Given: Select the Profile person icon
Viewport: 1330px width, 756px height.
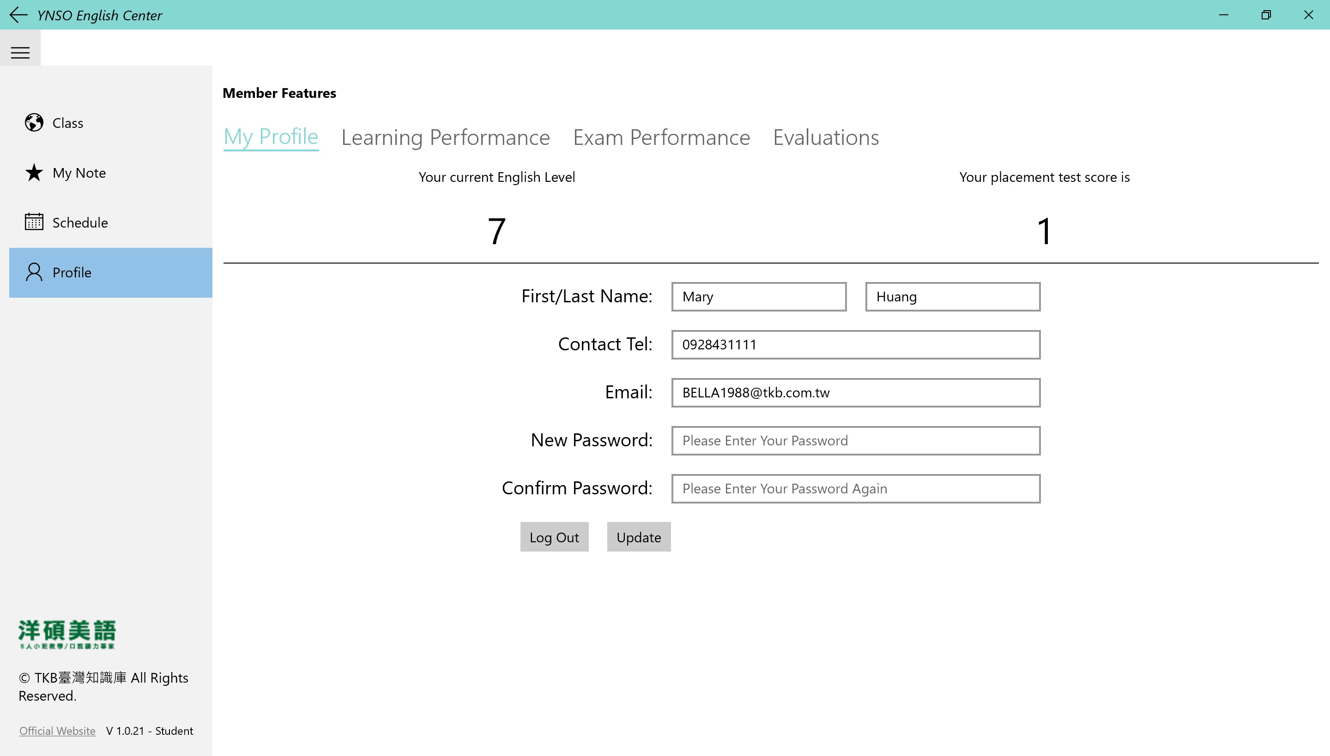Looking at the screenshot, I should click(x=34, y=272).
